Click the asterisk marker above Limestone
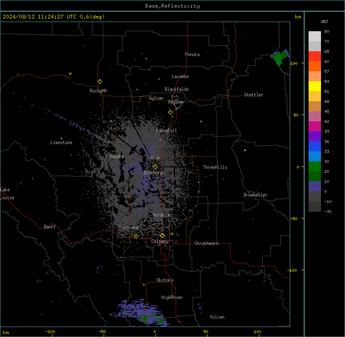Image resolution: width=345 pixels, height=337 pixels. pos(61,138)
